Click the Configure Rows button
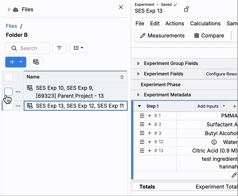238x196 pixels. 221,74
